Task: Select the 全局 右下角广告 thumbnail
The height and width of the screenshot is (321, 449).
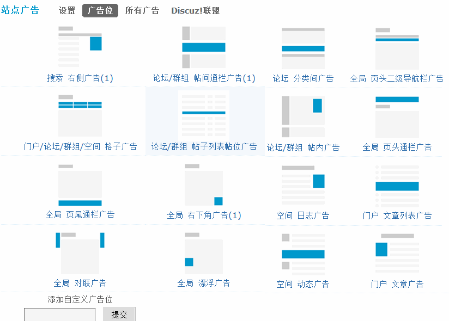Action: (204, 183)
